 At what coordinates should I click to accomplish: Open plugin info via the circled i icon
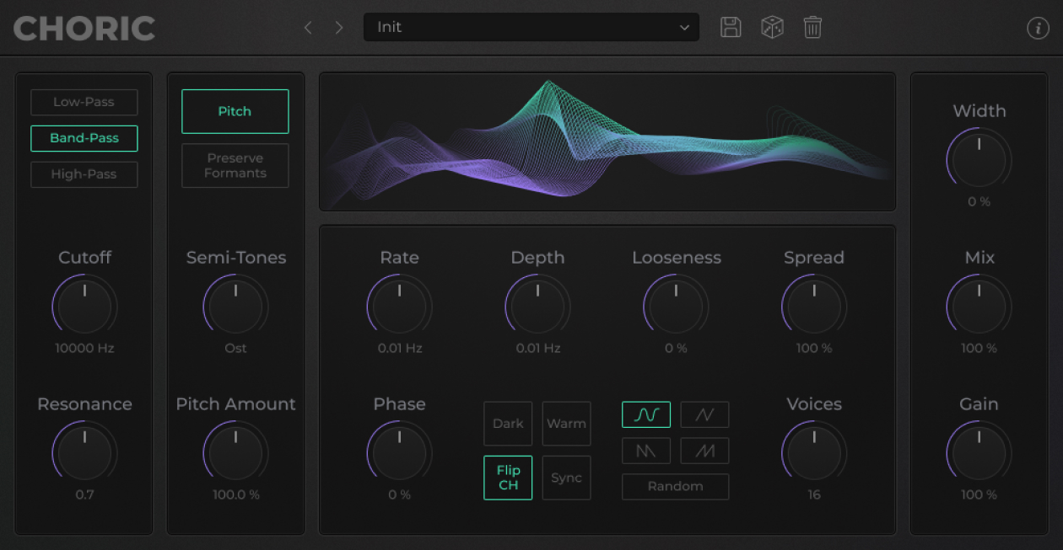[x=1037, y=28]
